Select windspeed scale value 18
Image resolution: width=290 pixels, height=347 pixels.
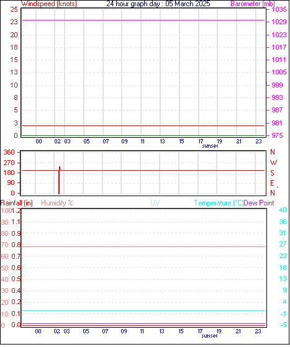(14, 47)
